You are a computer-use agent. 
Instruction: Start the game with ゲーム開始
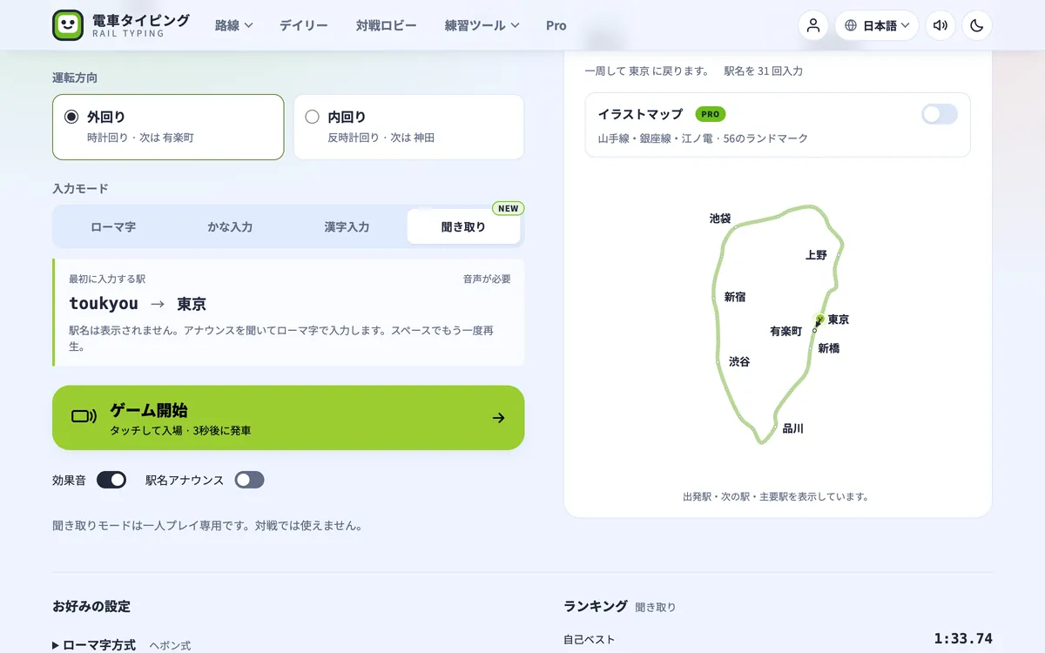point(288,418)
